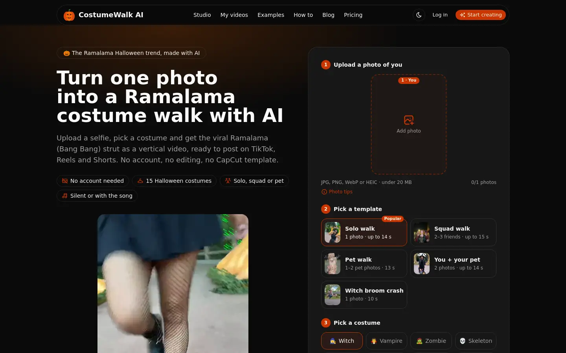Play the costume walk preview video

click(x=173, y=284)
